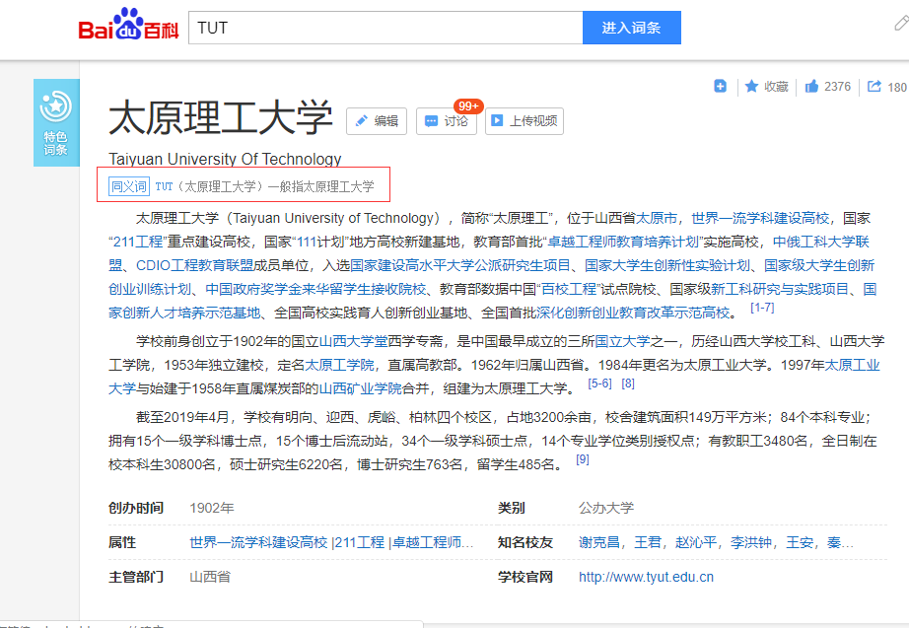
Task: Click alumnus 谢克昌 link
Action: click(x=595, y=542)
